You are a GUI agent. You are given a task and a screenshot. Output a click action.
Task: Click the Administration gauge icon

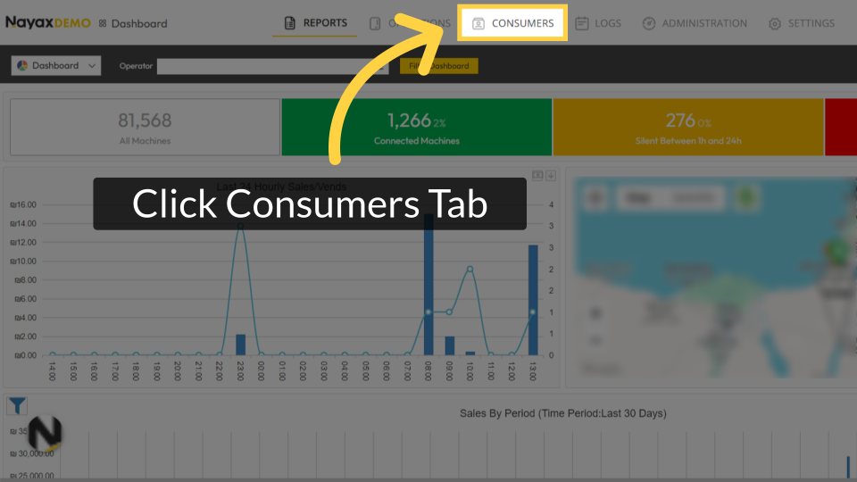click(x=649, y=23)
